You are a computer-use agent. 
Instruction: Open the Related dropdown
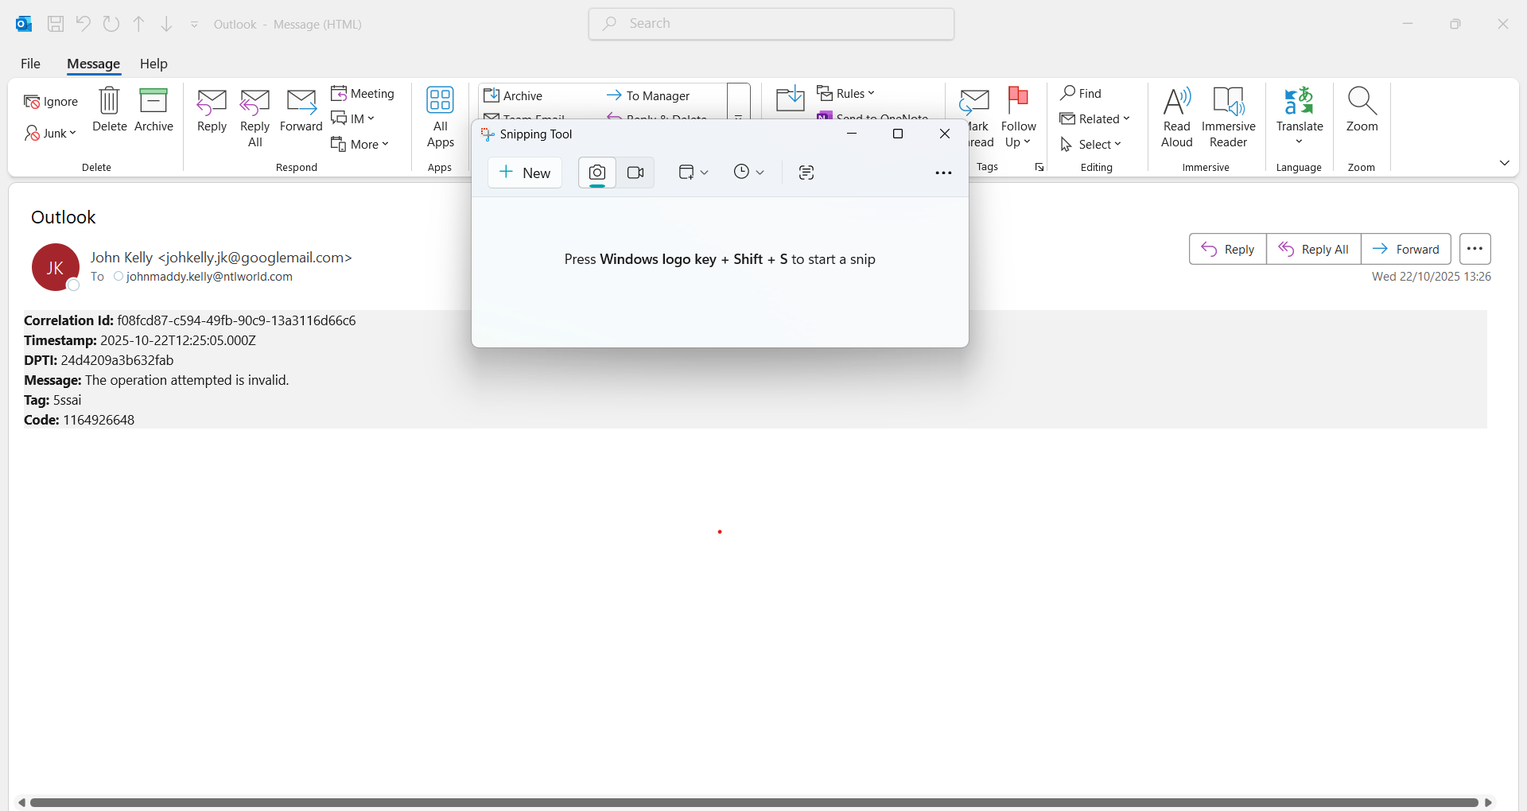click(x=1095, y=118)
